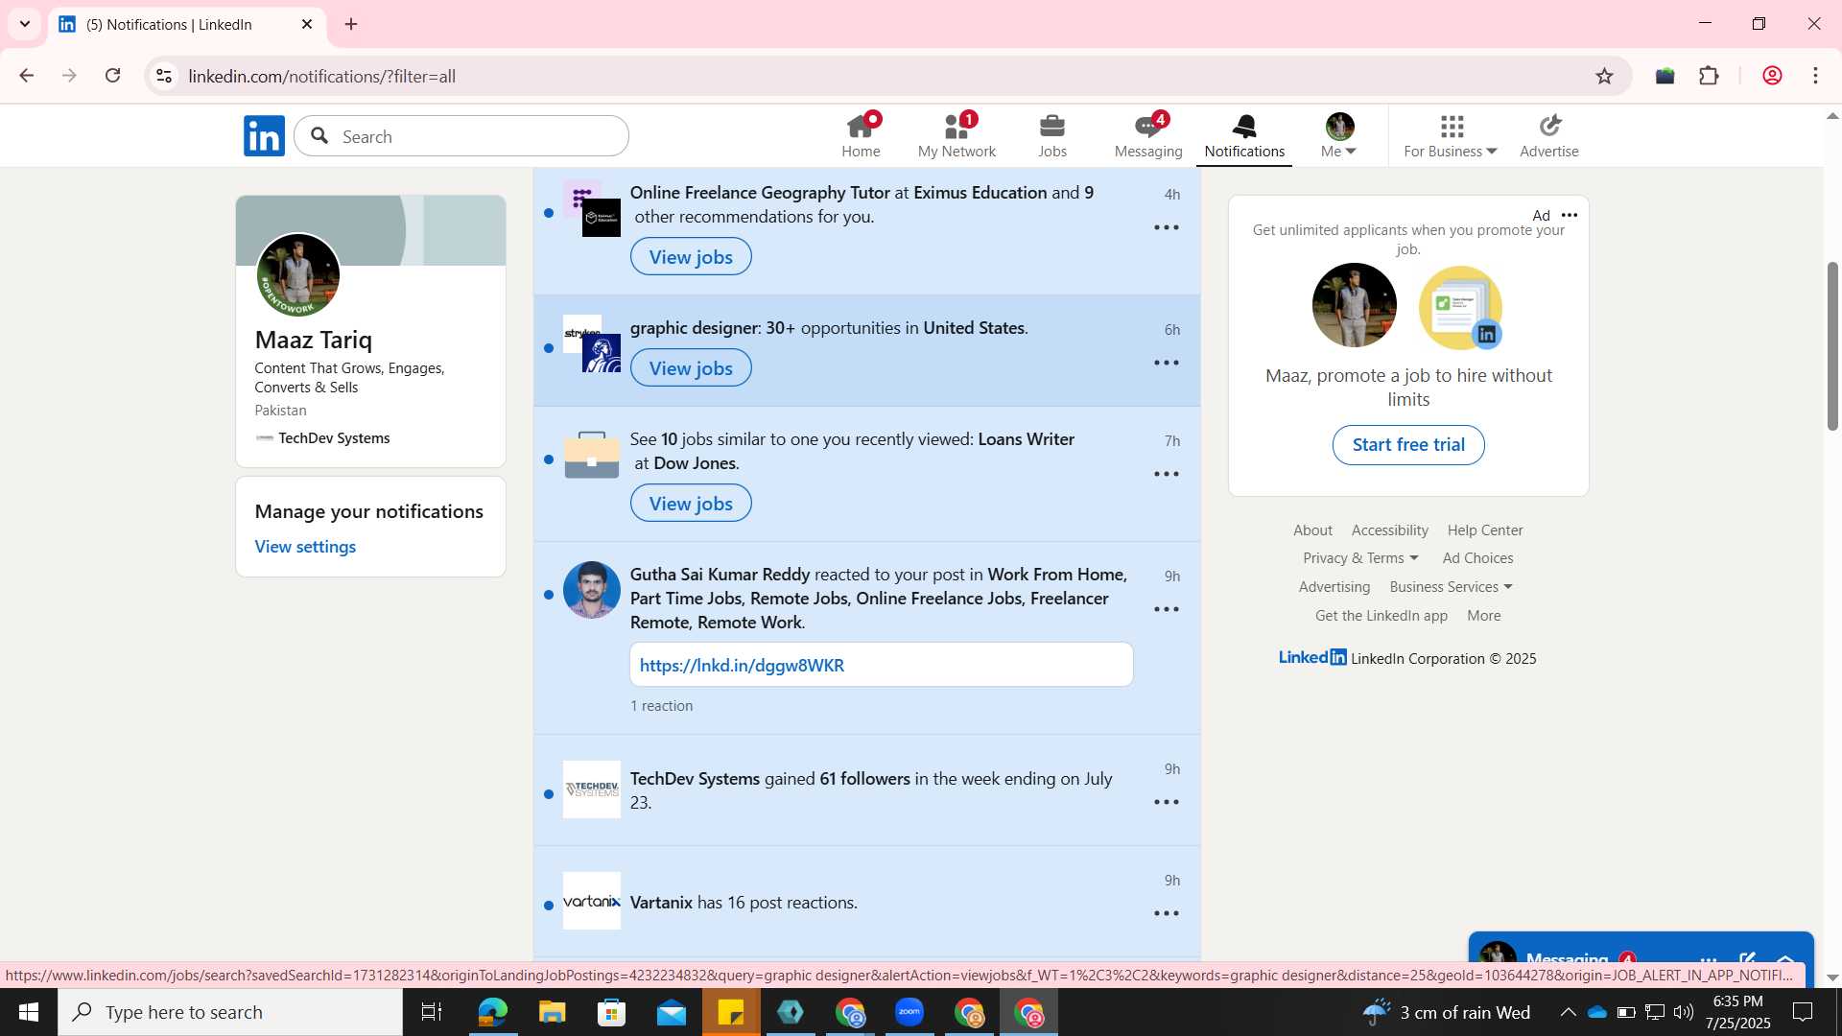This screenshot has height=1036, width=1842.
Task: Open options for Vartanix notification
Action: pos(1167,913)
